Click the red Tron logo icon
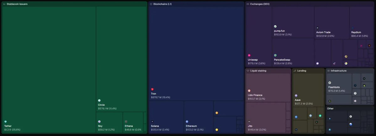This screenshot has width=376, height=136. click(x=152, y=89)
